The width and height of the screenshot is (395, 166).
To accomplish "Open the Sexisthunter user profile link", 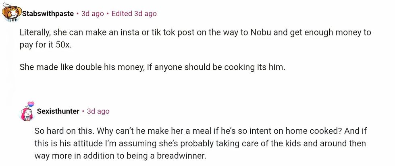I will click(x=58, y=111).
